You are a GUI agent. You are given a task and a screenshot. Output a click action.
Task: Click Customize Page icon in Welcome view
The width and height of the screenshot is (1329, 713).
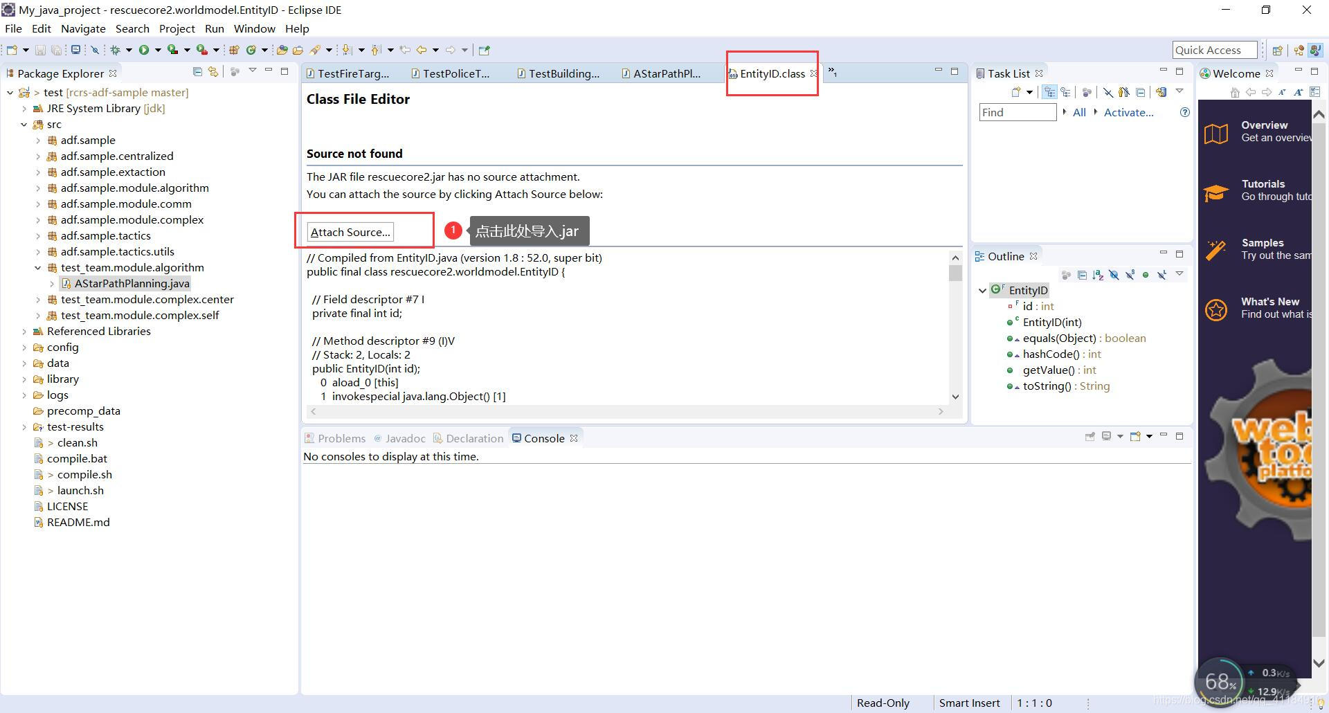(x=1314, y=92)
